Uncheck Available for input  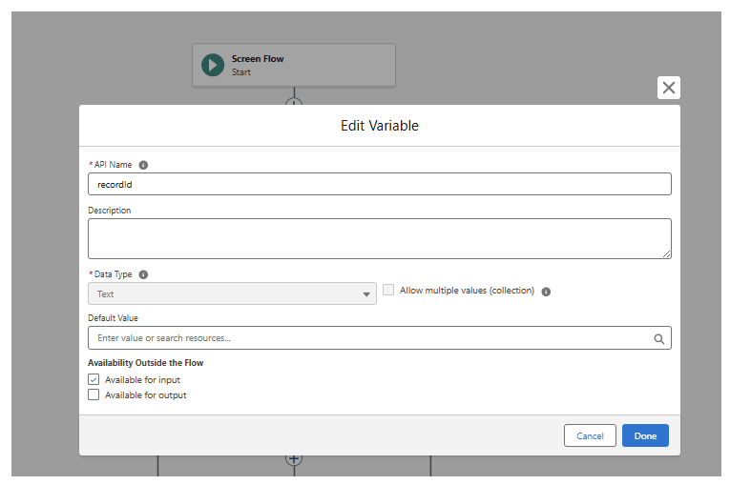coord(94,379)
